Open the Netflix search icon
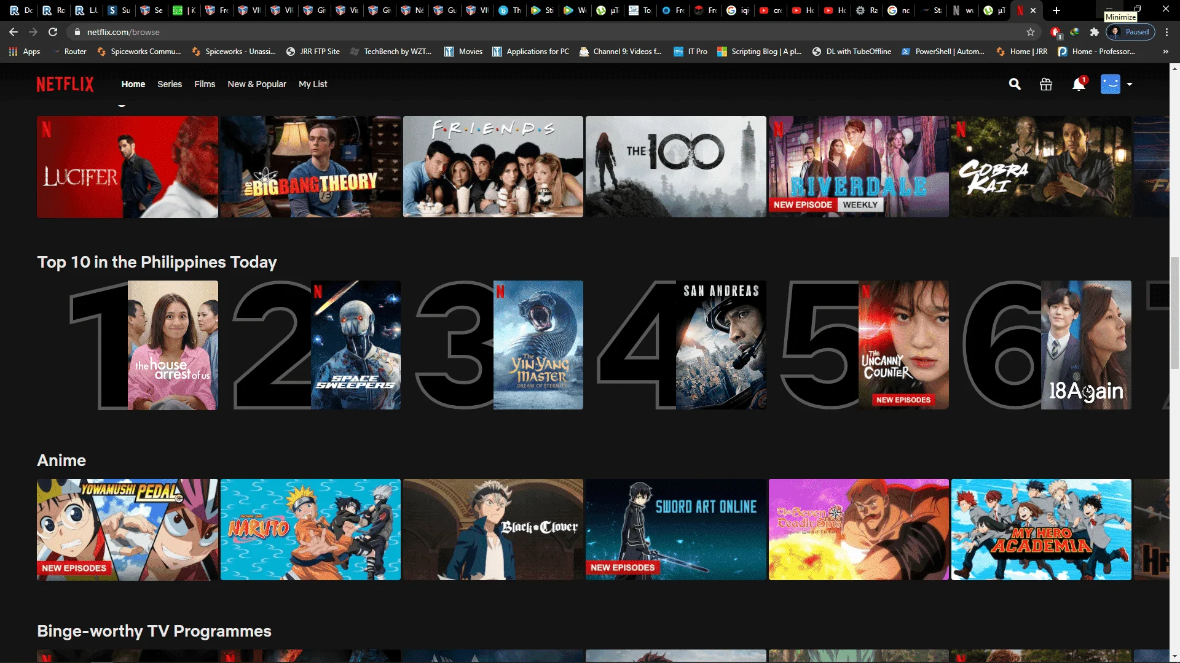Image resolution: width=1180 pixels, height=663 pixels. tap(1015, 84)
